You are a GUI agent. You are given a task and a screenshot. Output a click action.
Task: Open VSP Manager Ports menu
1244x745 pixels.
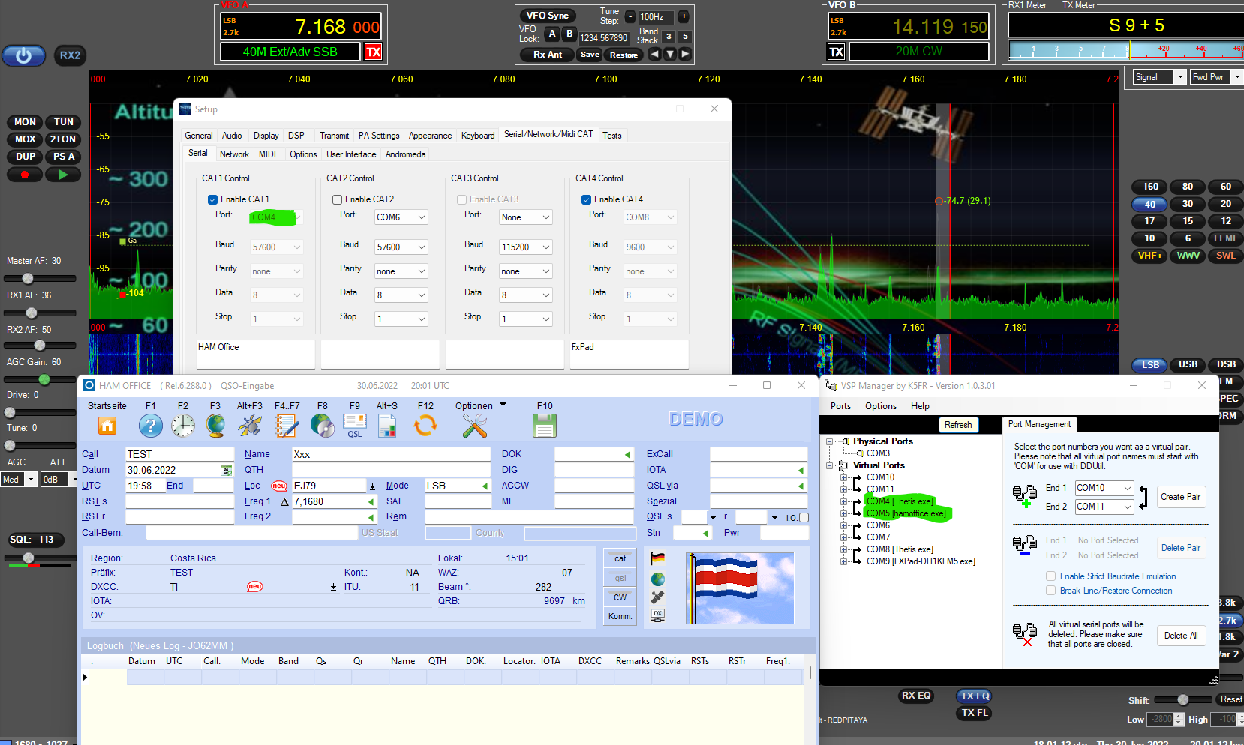pos(840,406)
